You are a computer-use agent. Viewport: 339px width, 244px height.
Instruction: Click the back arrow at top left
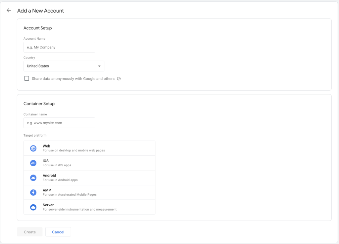(x=9, y=10)
